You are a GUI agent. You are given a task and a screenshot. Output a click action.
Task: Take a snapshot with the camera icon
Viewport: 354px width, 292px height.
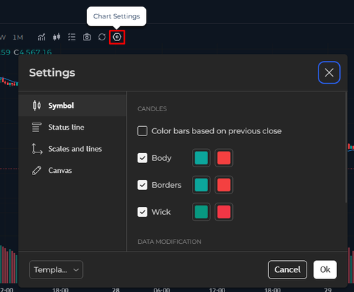click(x=86, y=37)
